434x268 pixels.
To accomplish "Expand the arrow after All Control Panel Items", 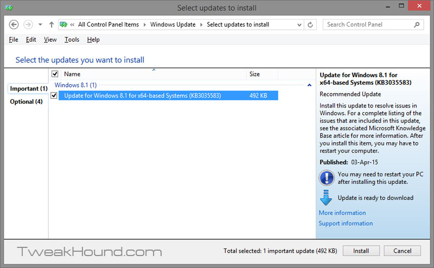I will 144,24.
